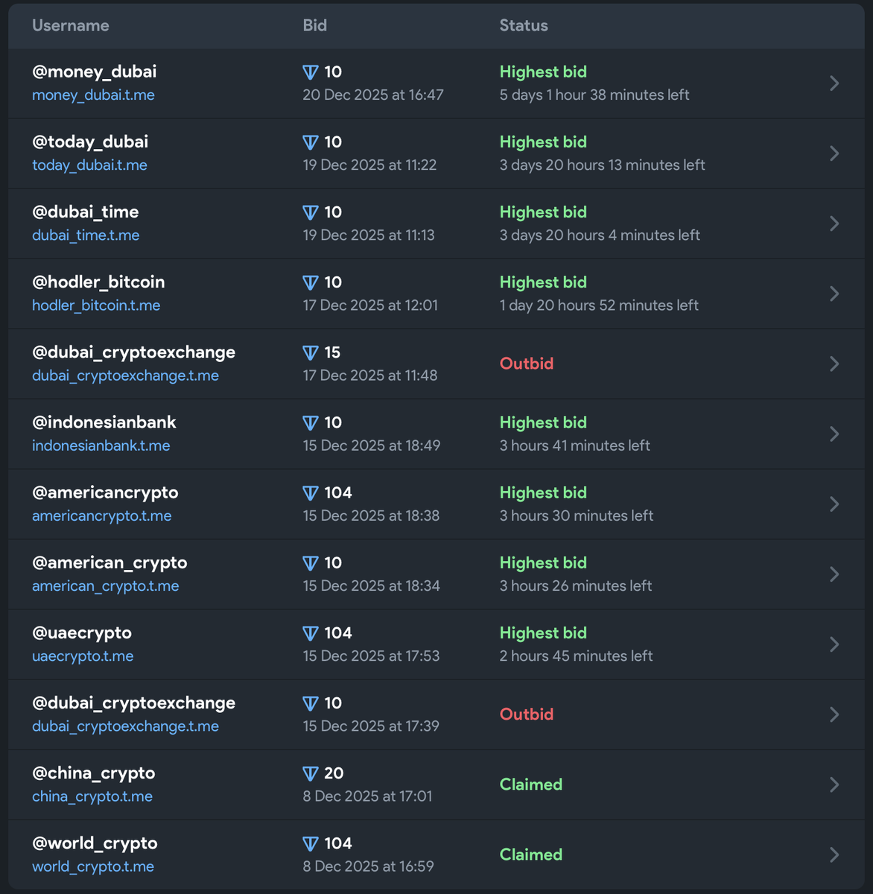Open the american_crypto row chevron
This screenshot has height=894, width=873.
point(834,574)
